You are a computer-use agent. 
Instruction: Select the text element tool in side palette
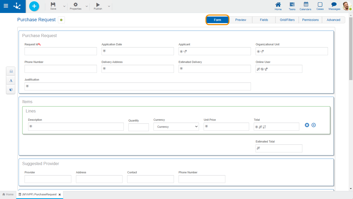click(x=11, y=81)
